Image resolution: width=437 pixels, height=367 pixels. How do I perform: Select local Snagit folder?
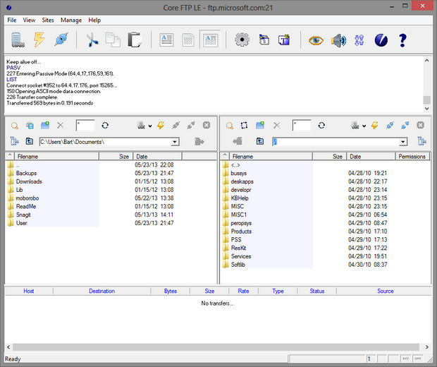23,215
